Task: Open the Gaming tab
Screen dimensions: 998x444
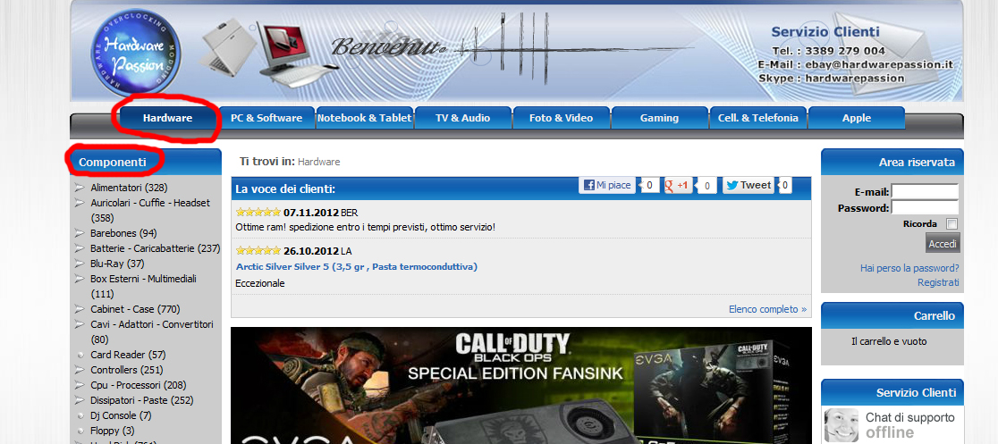Action: tap(659, 118)
